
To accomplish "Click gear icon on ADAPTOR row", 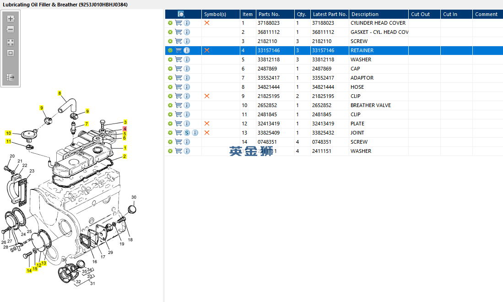I will click(170, 78).
